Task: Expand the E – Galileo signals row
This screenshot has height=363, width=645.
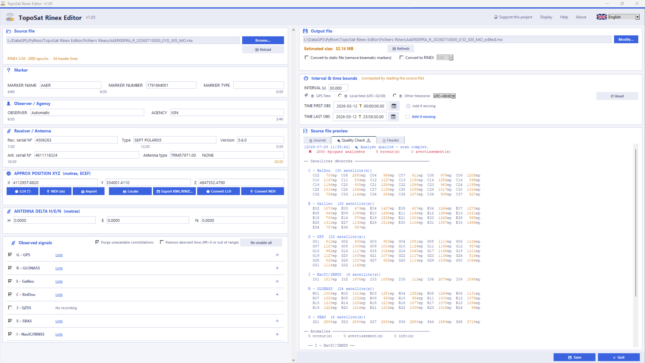Action: [277, 281]
